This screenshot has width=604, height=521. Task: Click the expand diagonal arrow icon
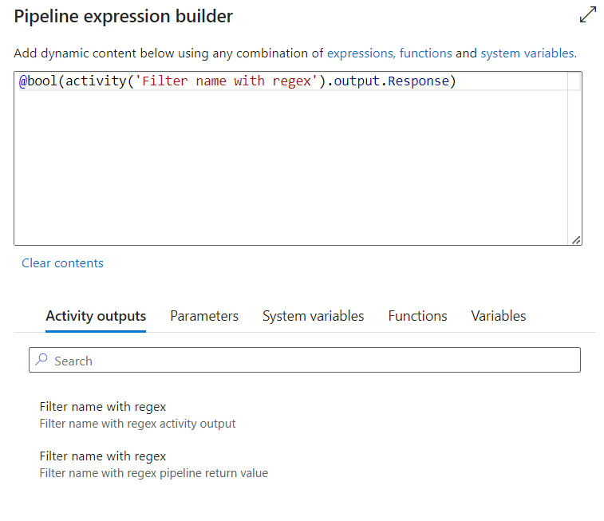point(588,14)
